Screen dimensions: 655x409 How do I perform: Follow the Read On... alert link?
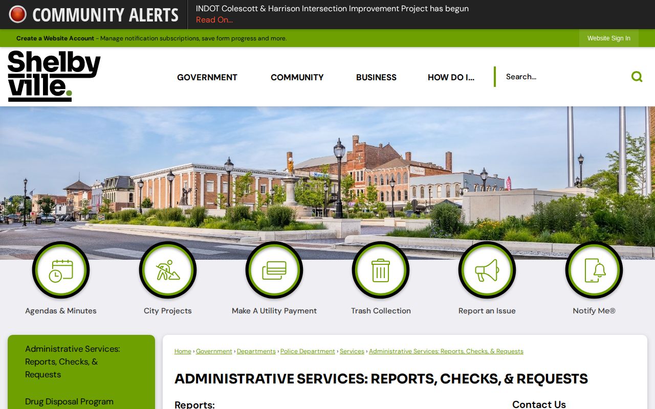[x=214, y=20]
